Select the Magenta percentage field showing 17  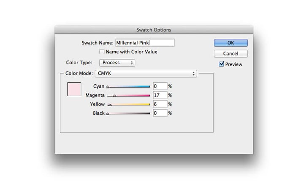pos(160,95)
